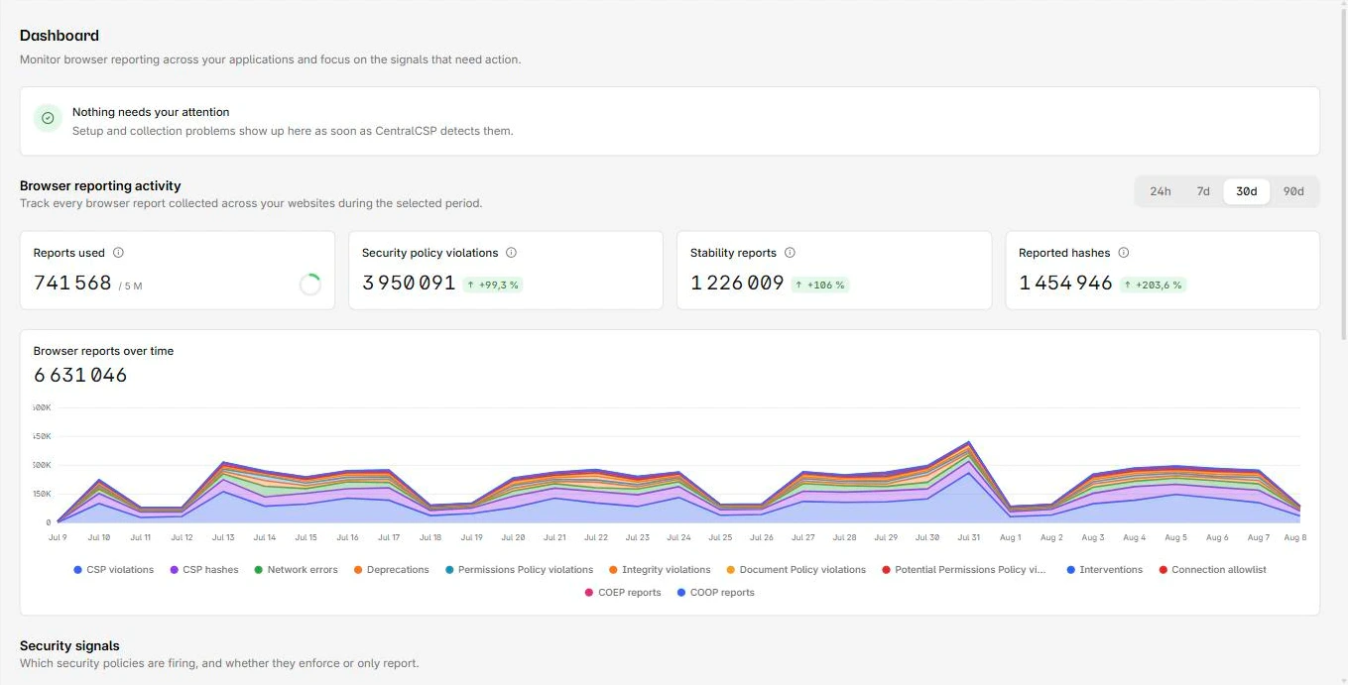Screen dimensions: 1348x685
Task: Click the green checkmark status icon
Action: [x=48, y=118]
